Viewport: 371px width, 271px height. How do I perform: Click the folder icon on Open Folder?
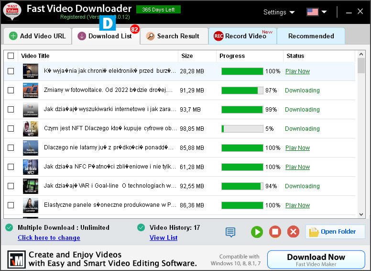coord(314,232)
